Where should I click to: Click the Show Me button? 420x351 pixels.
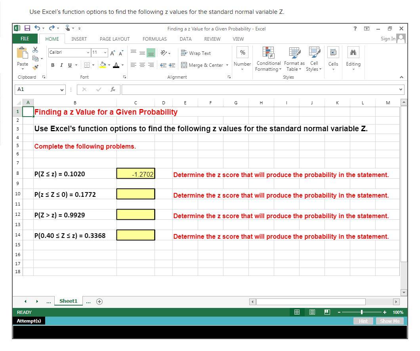(x=389, y=321)
